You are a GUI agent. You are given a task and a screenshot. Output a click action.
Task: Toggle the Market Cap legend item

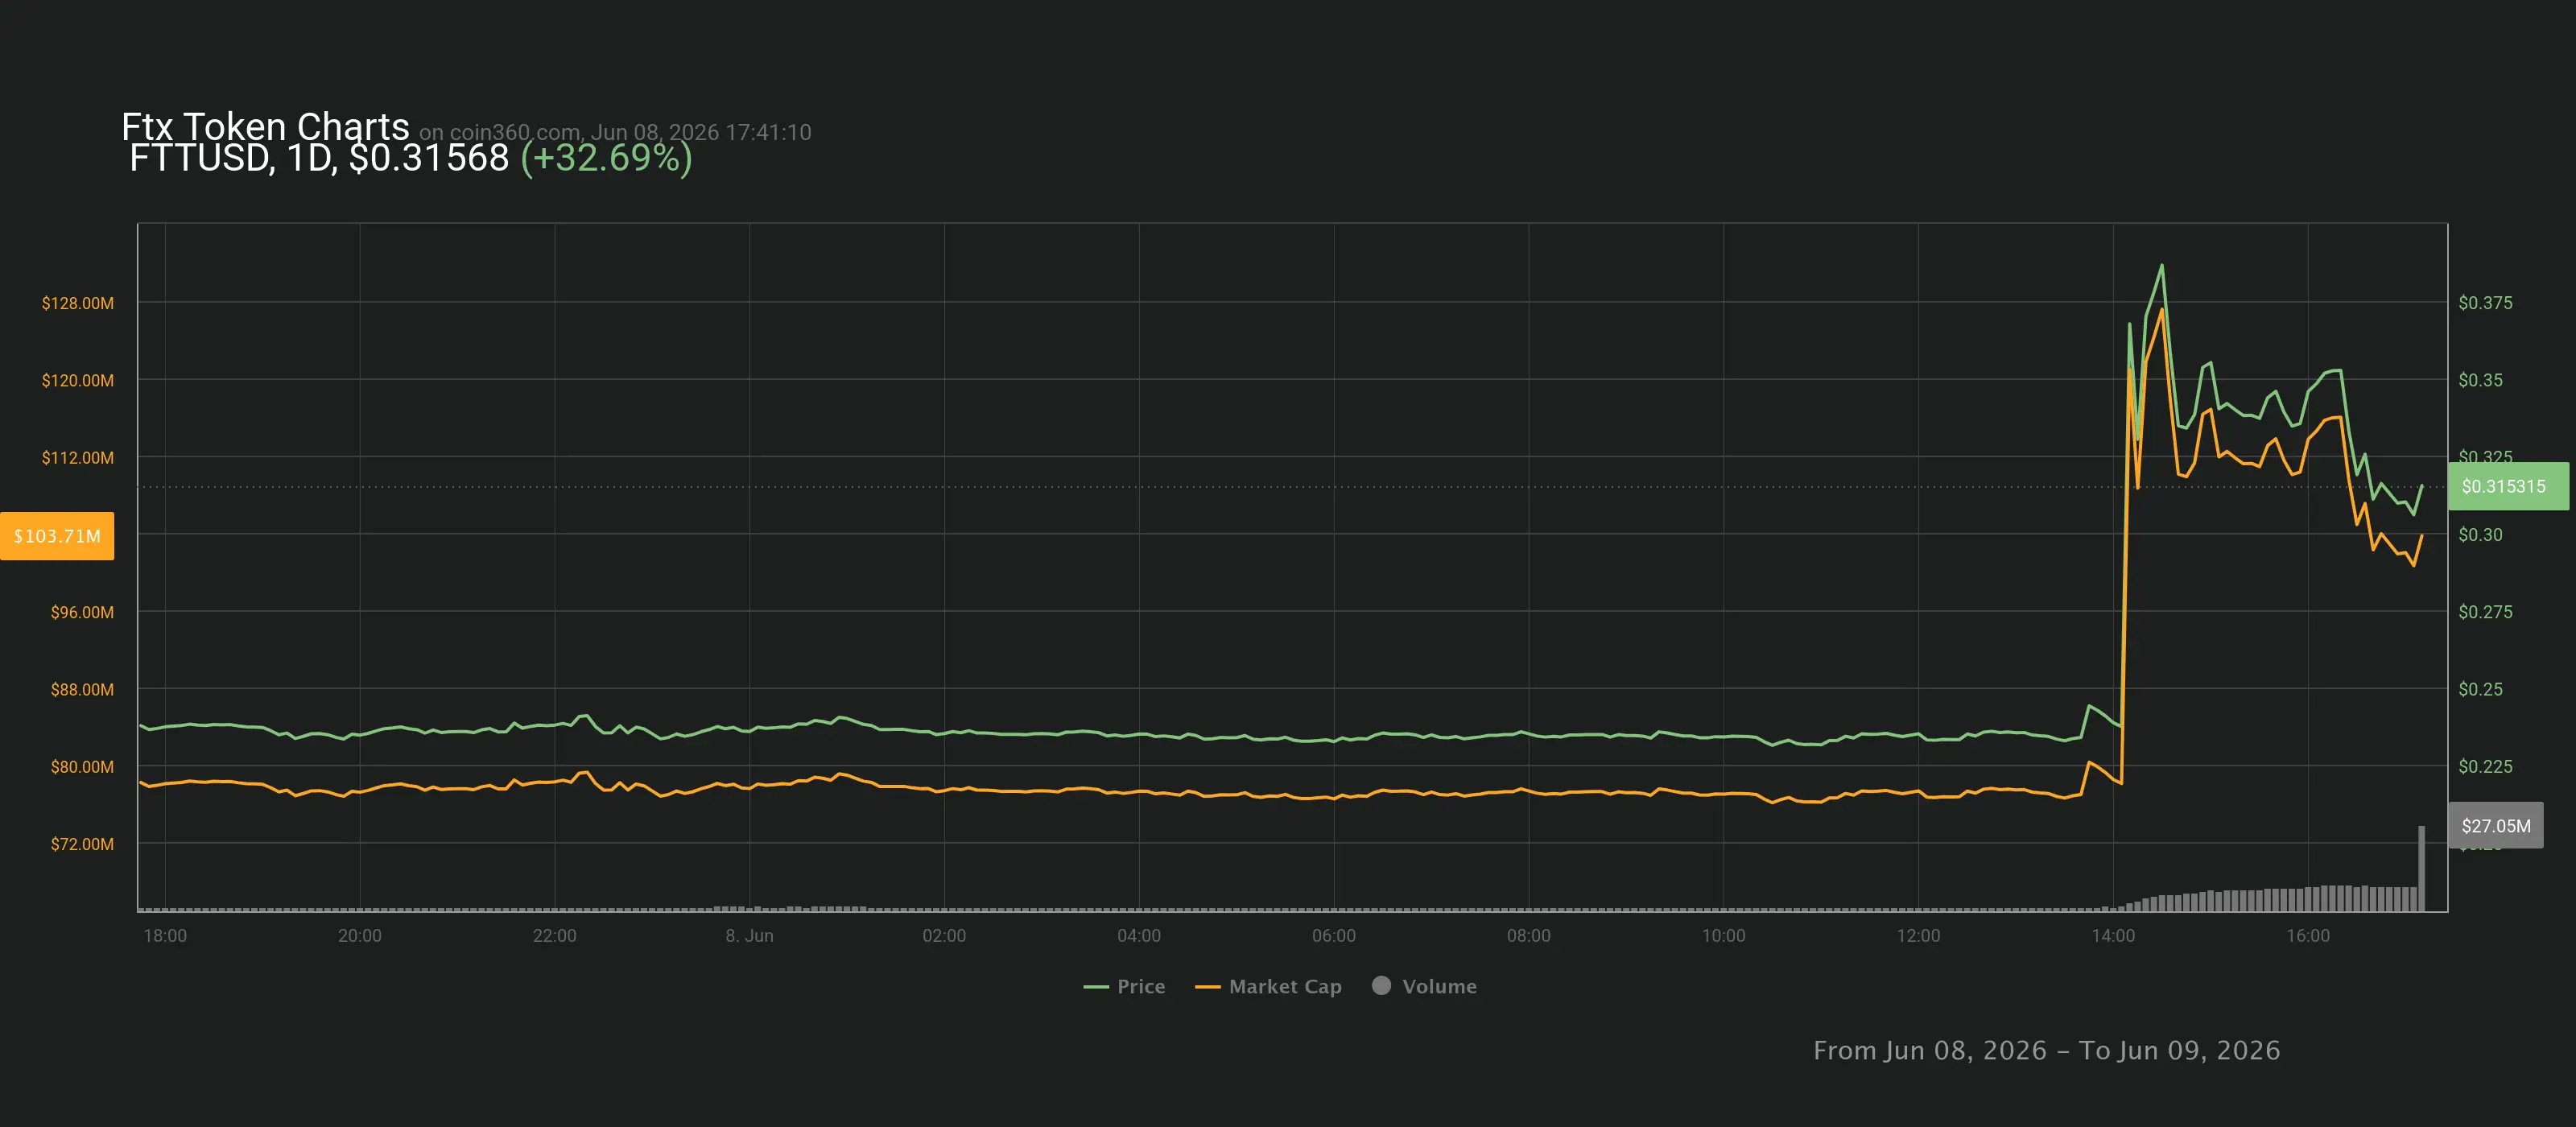point(1268,986)
